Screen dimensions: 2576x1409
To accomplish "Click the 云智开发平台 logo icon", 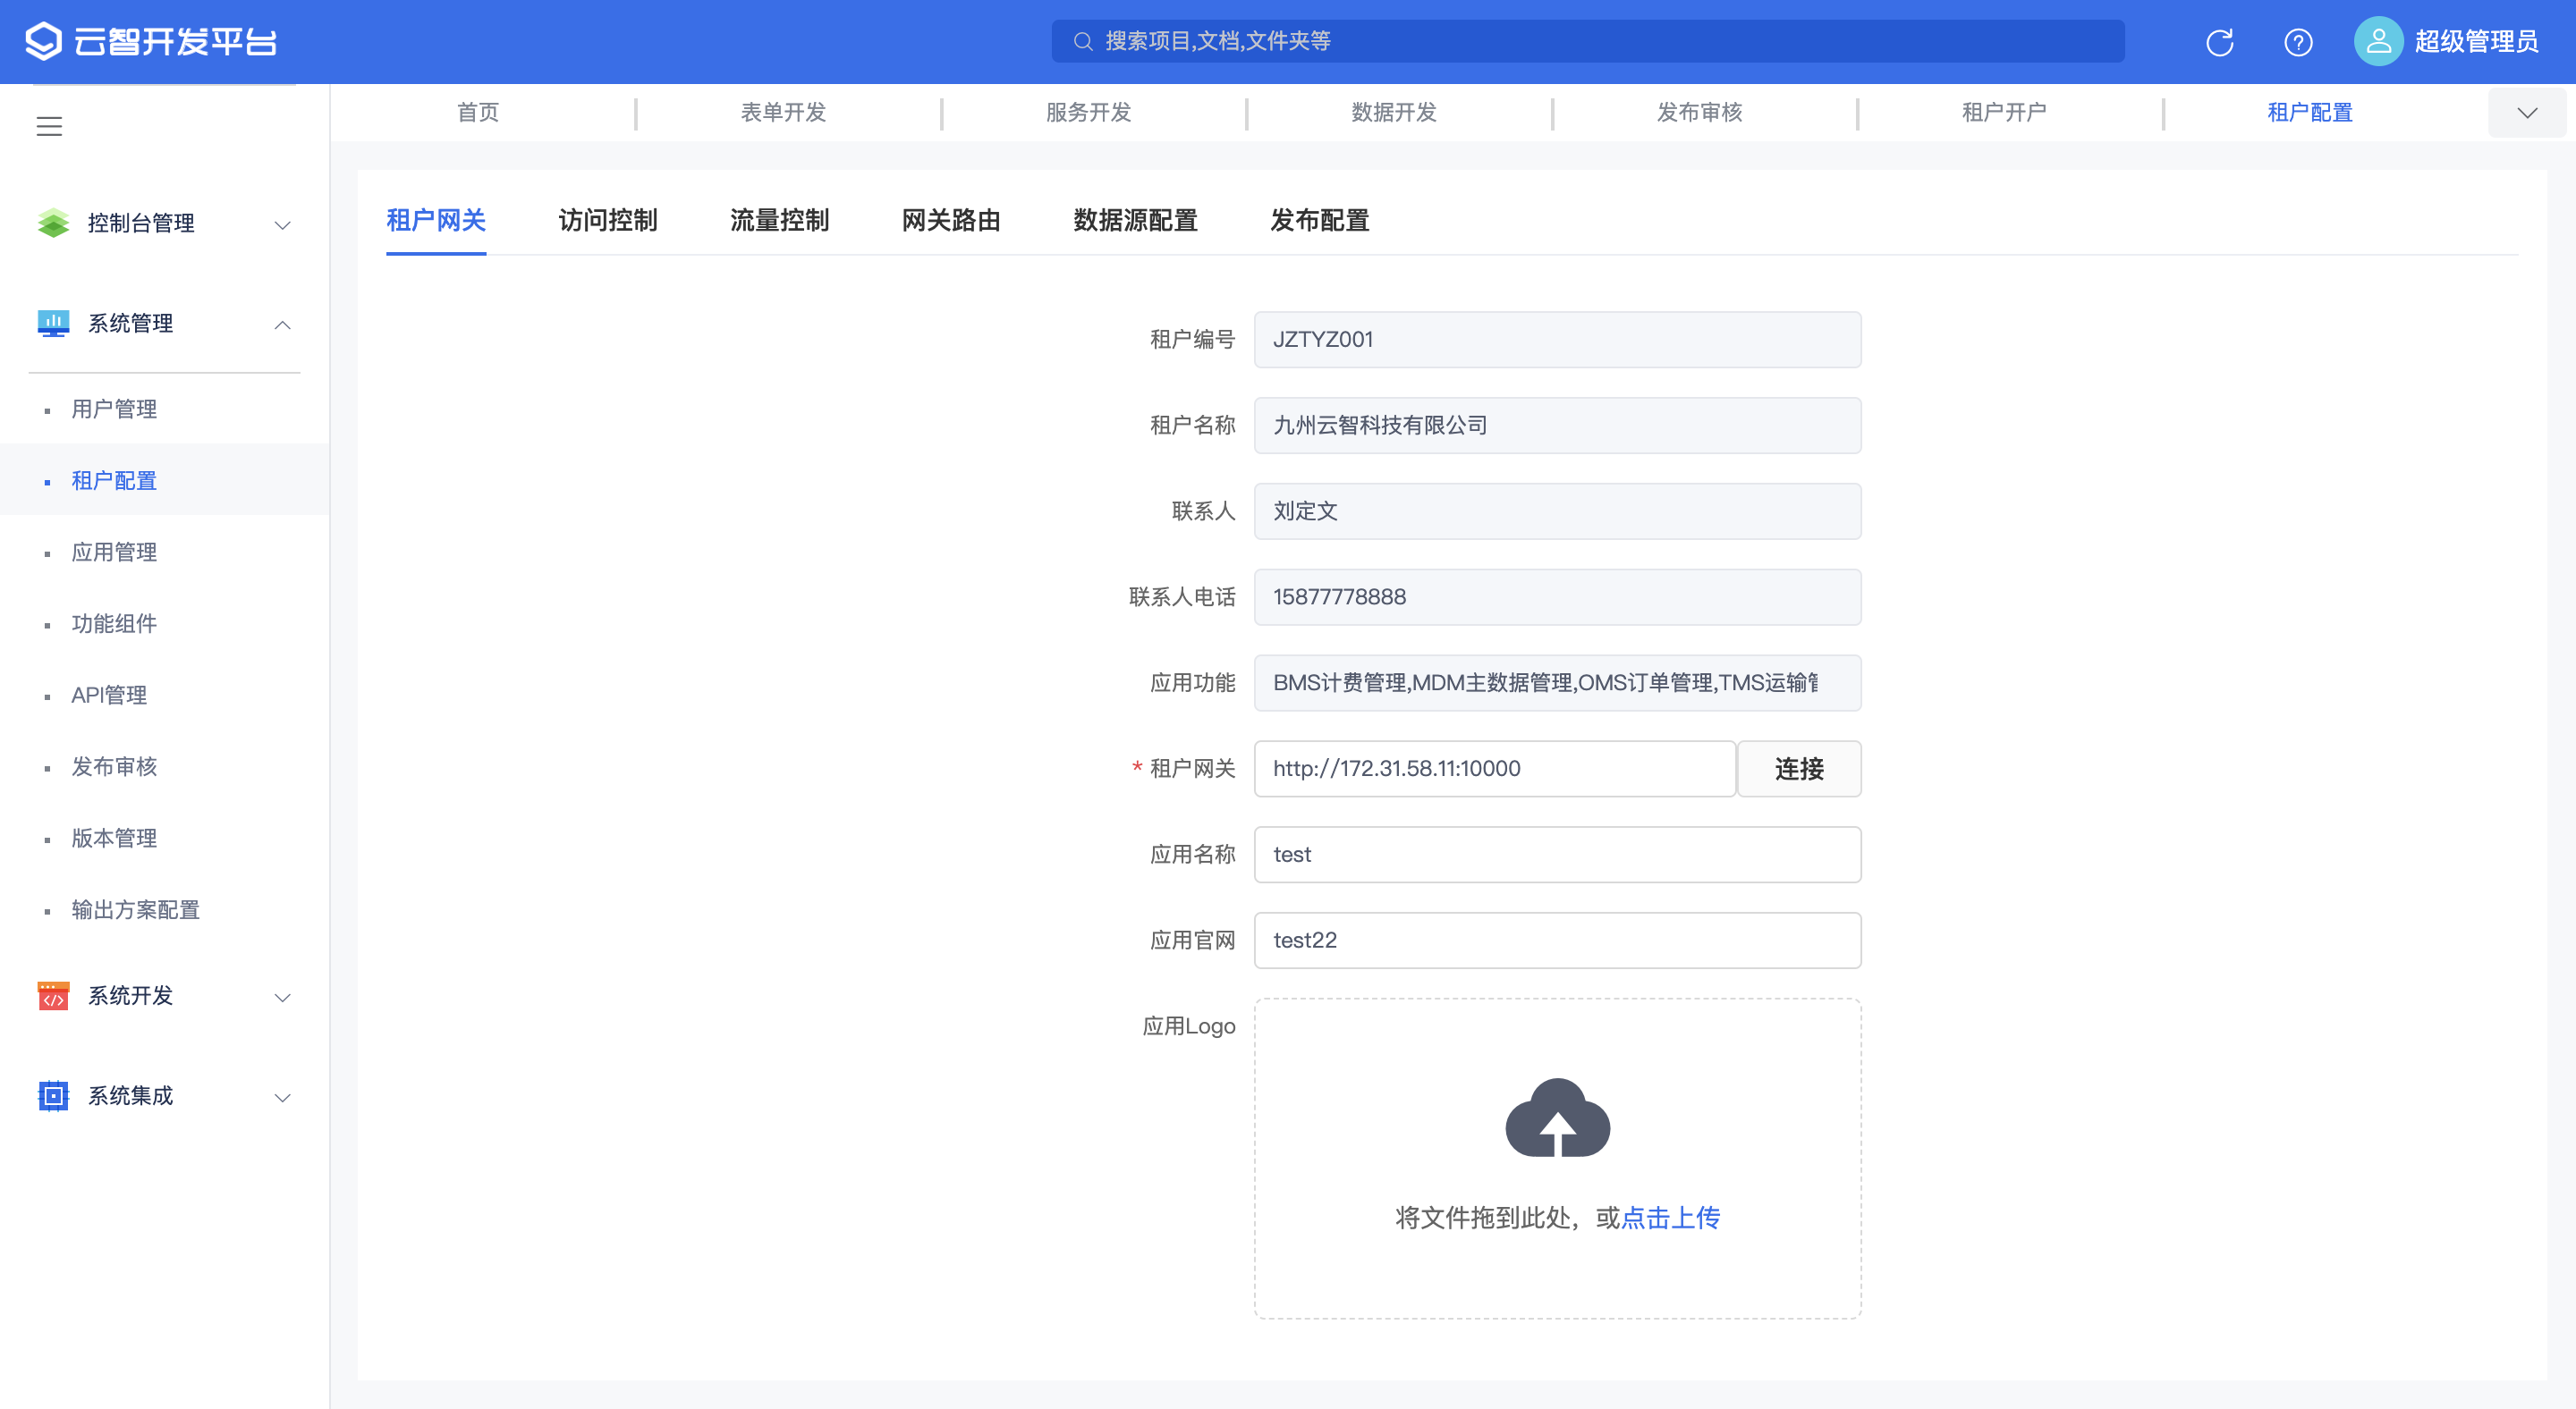I will [x=43, y=41].
